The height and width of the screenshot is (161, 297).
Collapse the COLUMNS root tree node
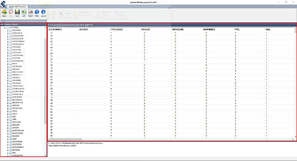click(x=5, y=28)
